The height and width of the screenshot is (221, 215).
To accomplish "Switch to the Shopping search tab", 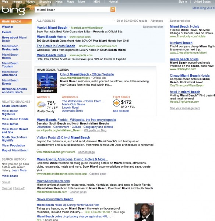I will tap(45, 2).
